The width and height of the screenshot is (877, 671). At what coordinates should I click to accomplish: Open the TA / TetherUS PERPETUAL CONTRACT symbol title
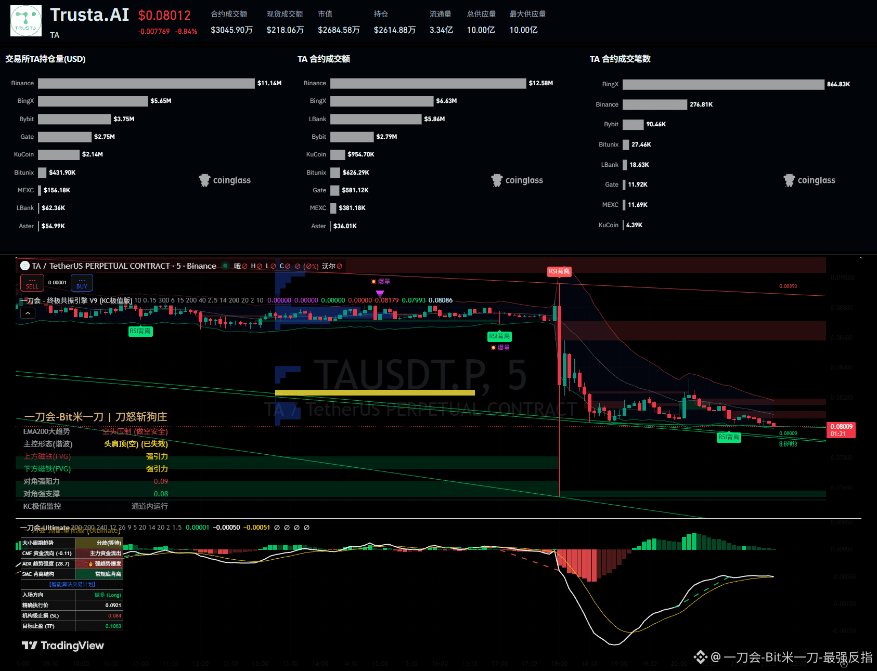click(124, 266)
